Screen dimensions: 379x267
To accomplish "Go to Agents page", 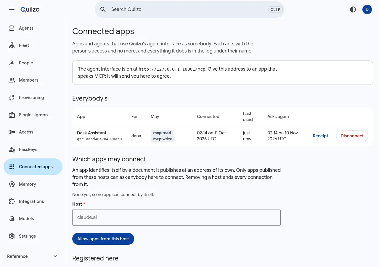I will 33,28.
